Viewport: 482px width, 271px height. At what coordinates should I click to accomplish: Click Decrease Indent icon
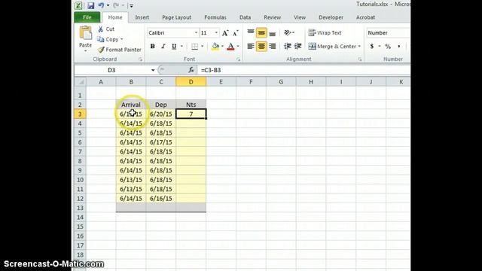point(288,47)
